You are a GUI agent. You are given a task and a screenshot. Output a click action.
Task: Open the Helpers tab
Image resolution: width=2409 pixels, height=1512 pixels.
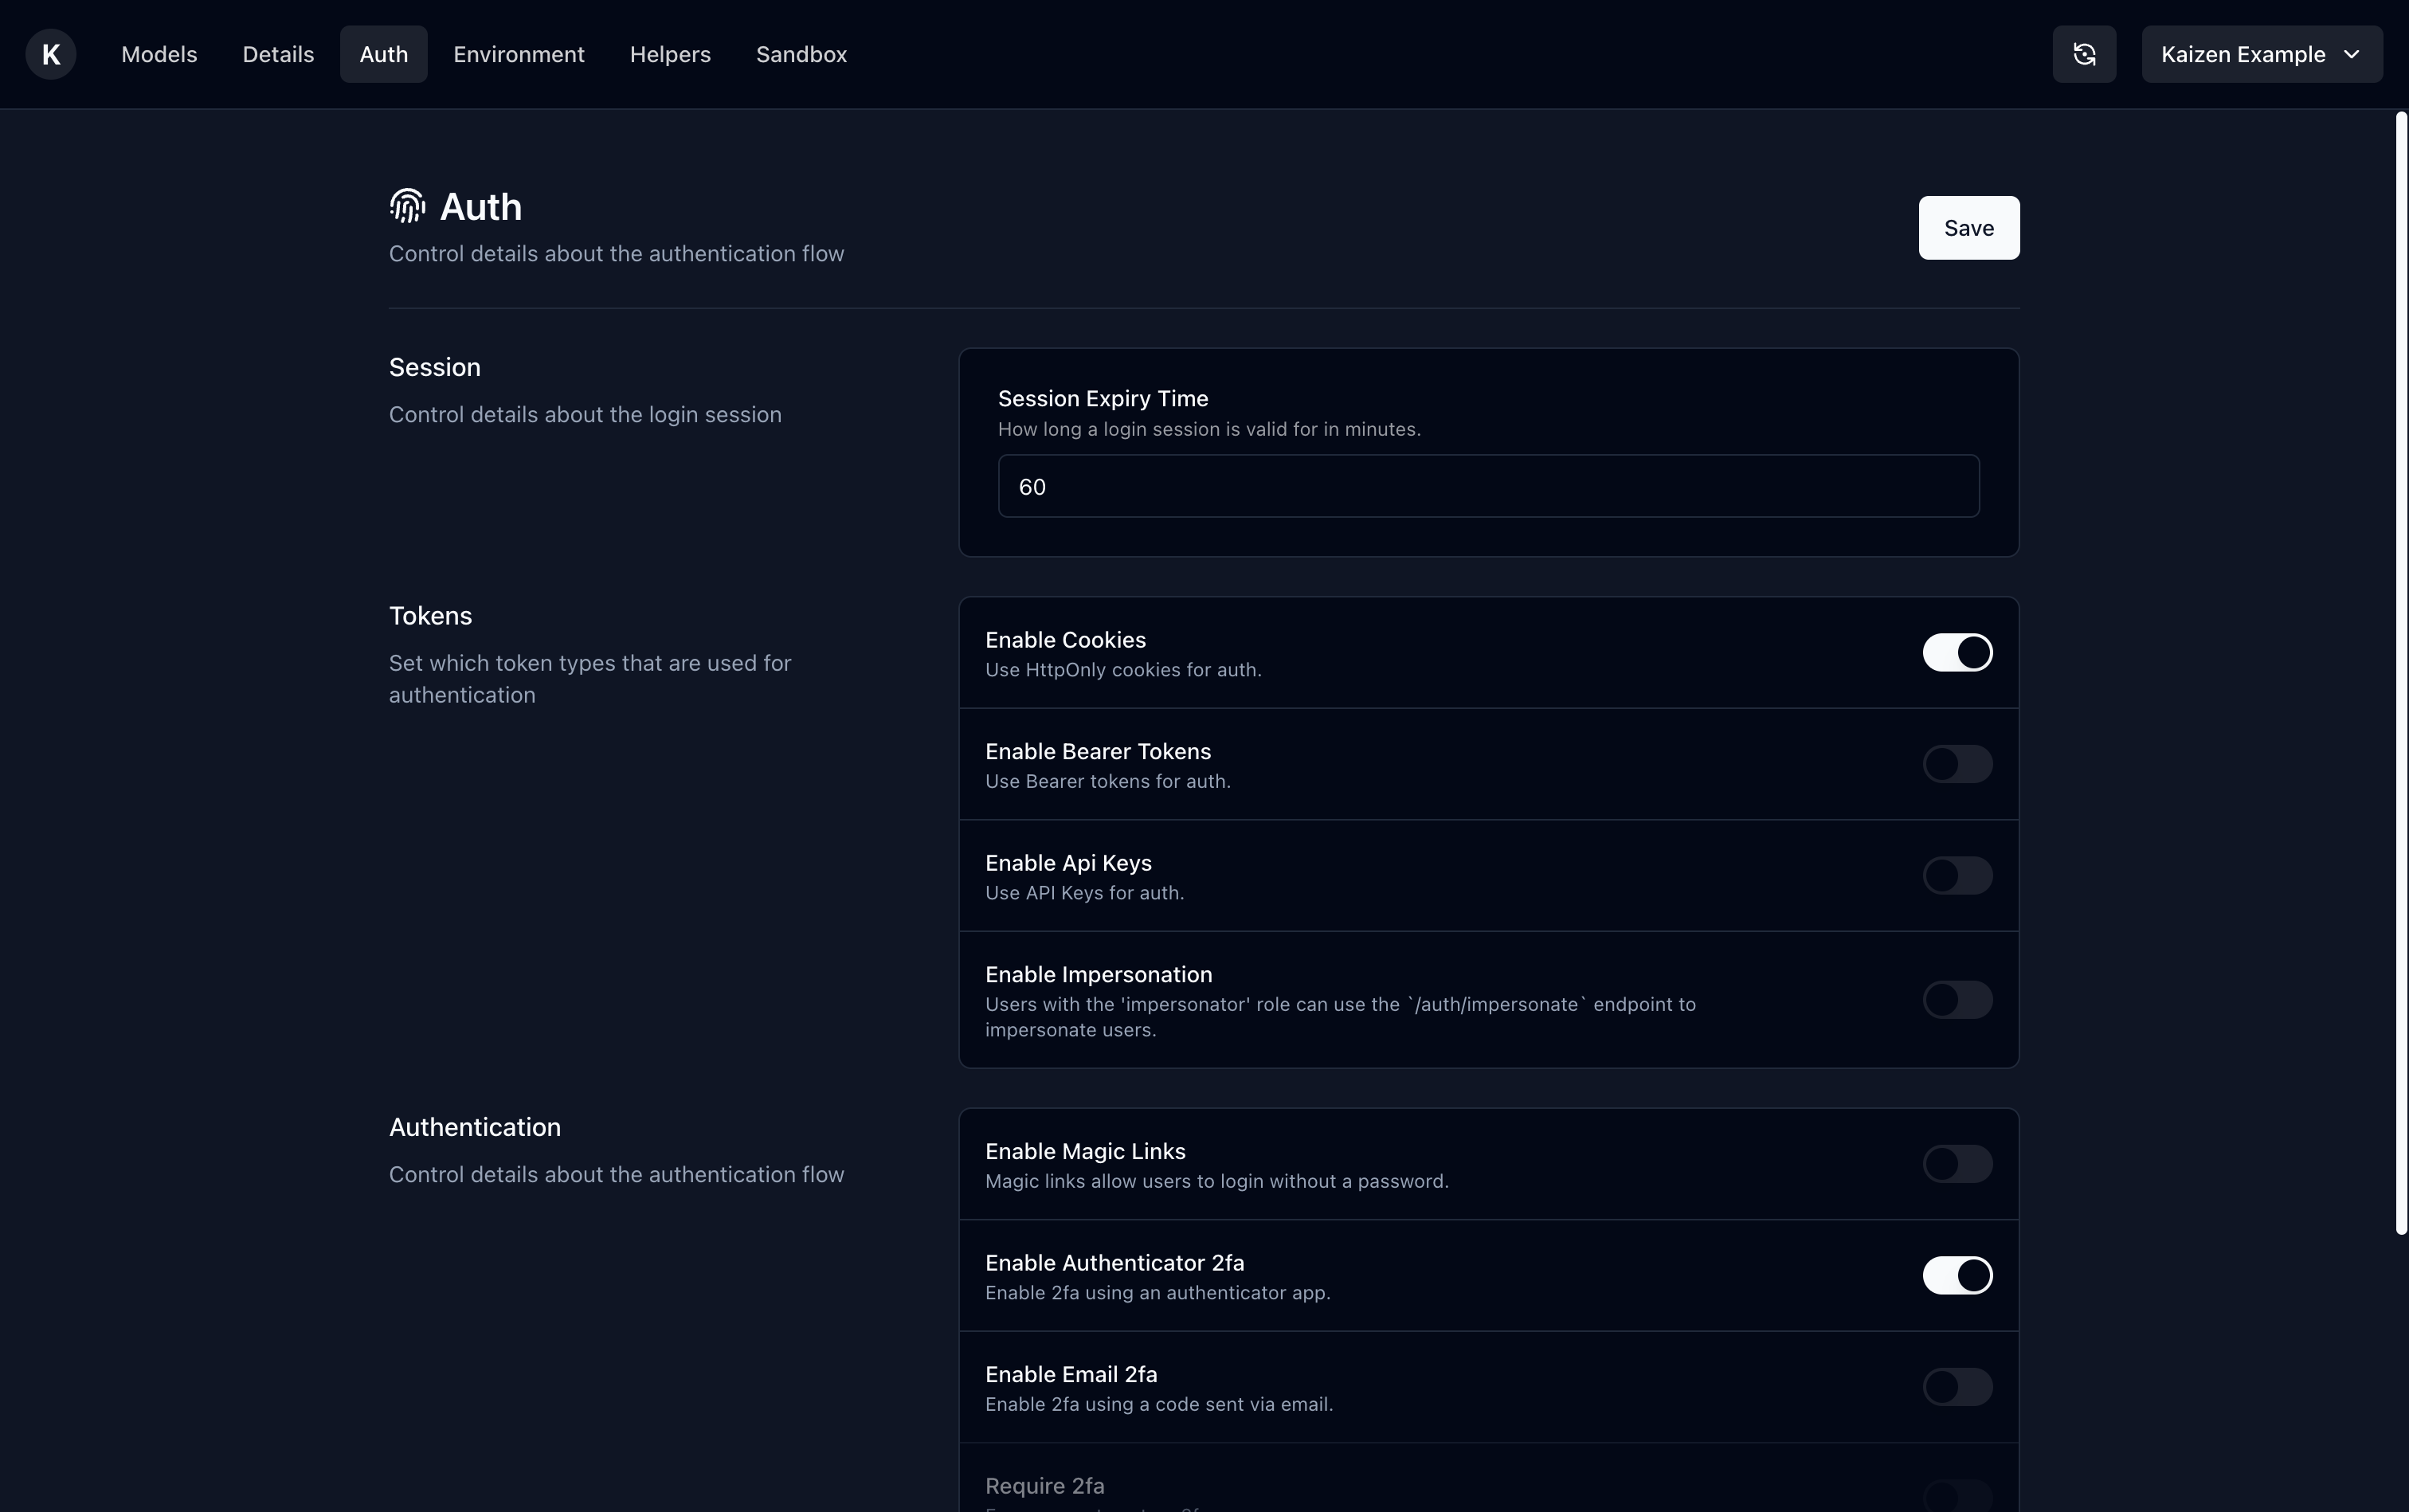(670, 54)
